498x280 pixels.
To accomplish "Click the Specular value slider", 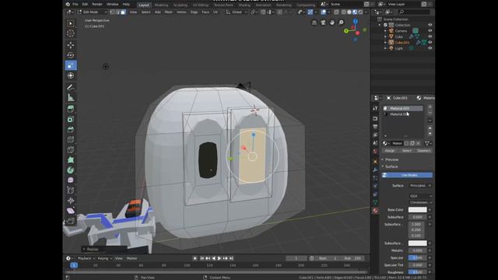I will pos(417,257).
